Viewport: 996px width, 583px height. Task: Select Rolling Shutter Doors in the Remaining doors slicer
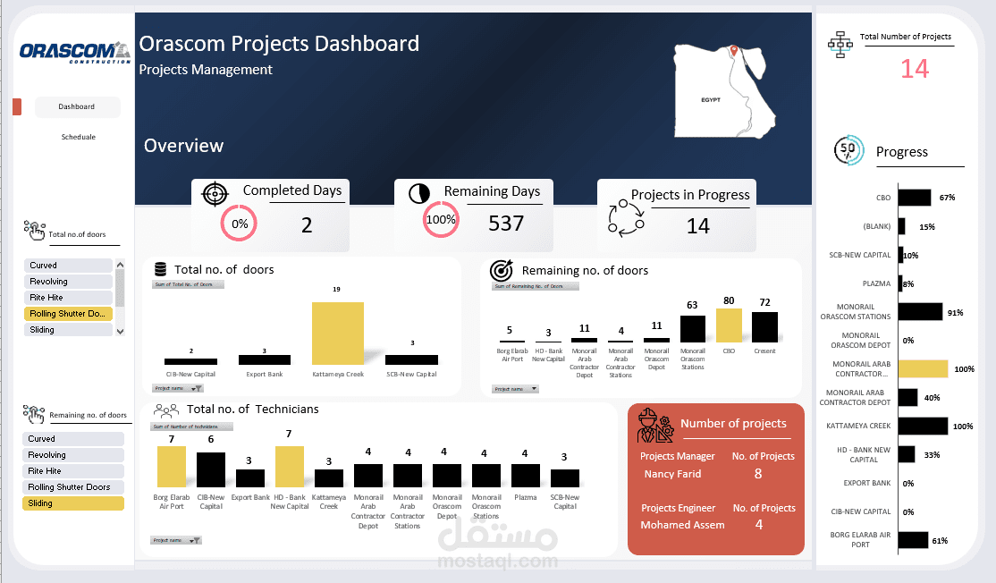click(73, 487)
